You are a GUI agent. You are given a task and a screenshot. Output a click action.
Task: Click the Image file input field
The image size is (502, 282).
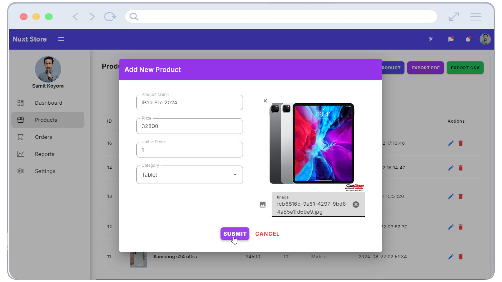(318, 204)
